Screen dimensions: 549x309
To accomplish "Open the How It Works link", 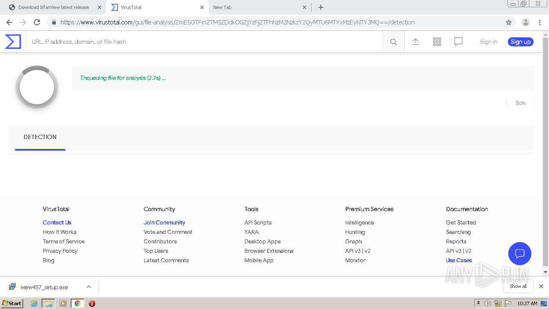I will pos(60,232).
